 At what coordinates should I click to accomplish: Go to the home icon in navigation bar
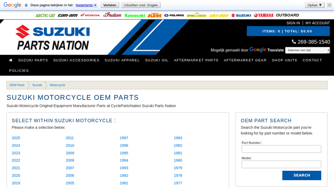tap(11, 60)
